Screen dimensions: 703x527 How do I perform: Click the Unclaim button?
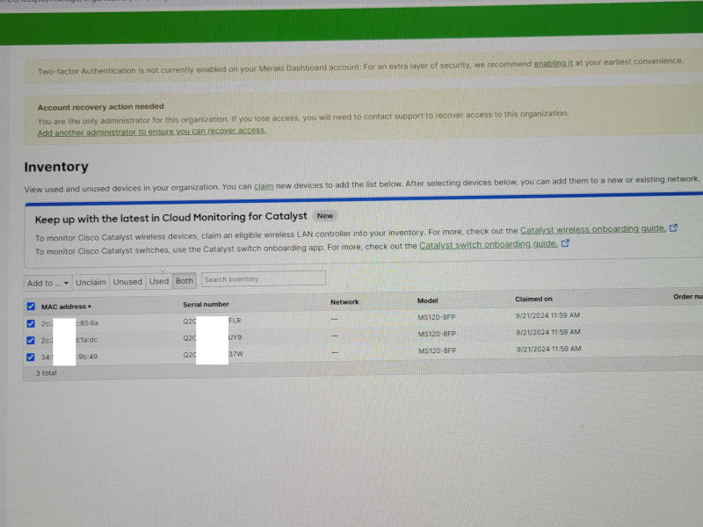(91, 282)
